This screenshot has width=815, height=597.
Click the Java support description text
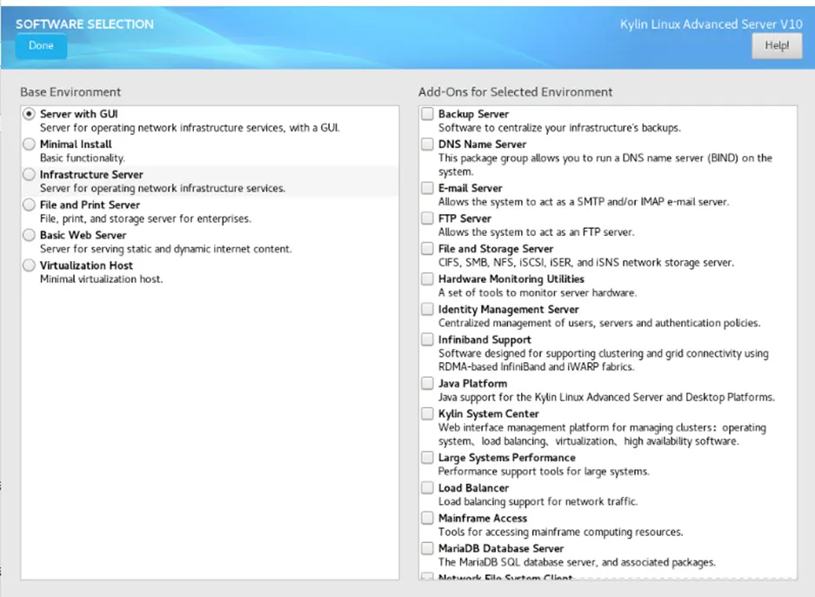pos(606,398)
